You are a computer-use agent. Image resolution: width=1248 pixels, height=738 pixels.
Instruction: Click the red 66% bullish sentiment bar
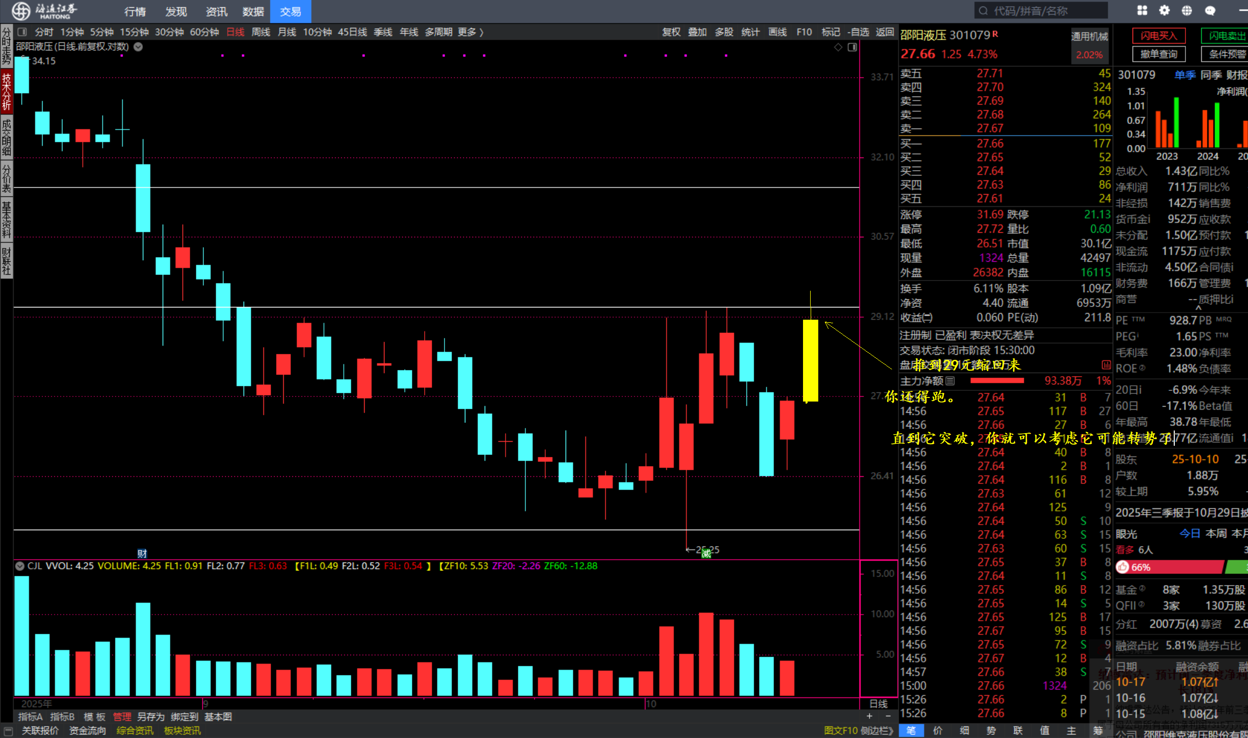[1170, 567]
